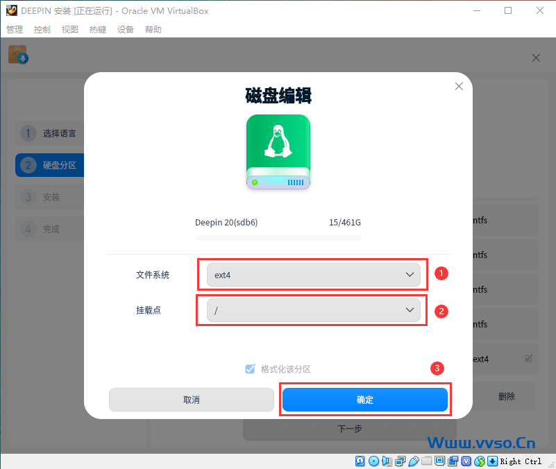This screenshot has width=556, height=469.
Task: Click the edit icon beside ext4 partition
Action: point(529,359)
